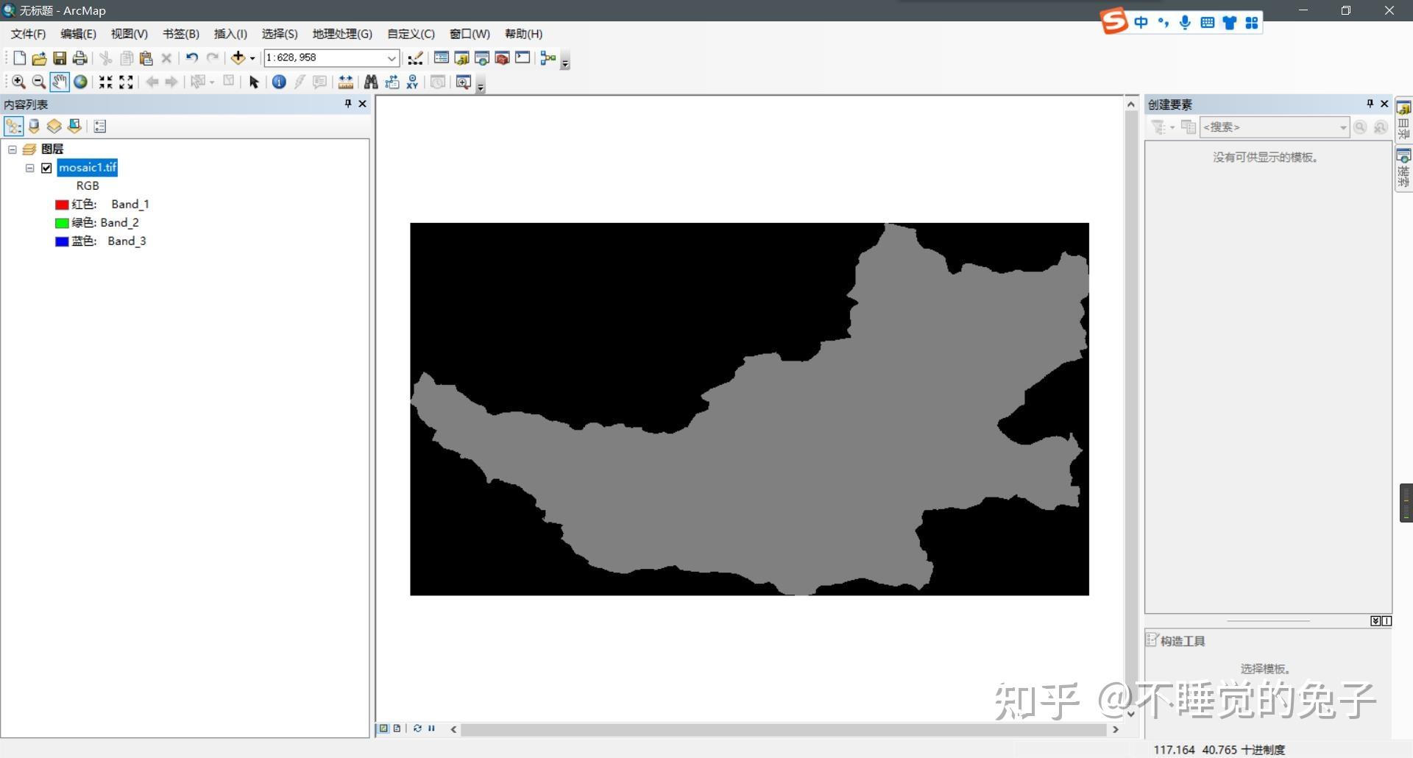Click red Band_1 color swatch
Screen dimensions: 1413x758
[62, 205]
